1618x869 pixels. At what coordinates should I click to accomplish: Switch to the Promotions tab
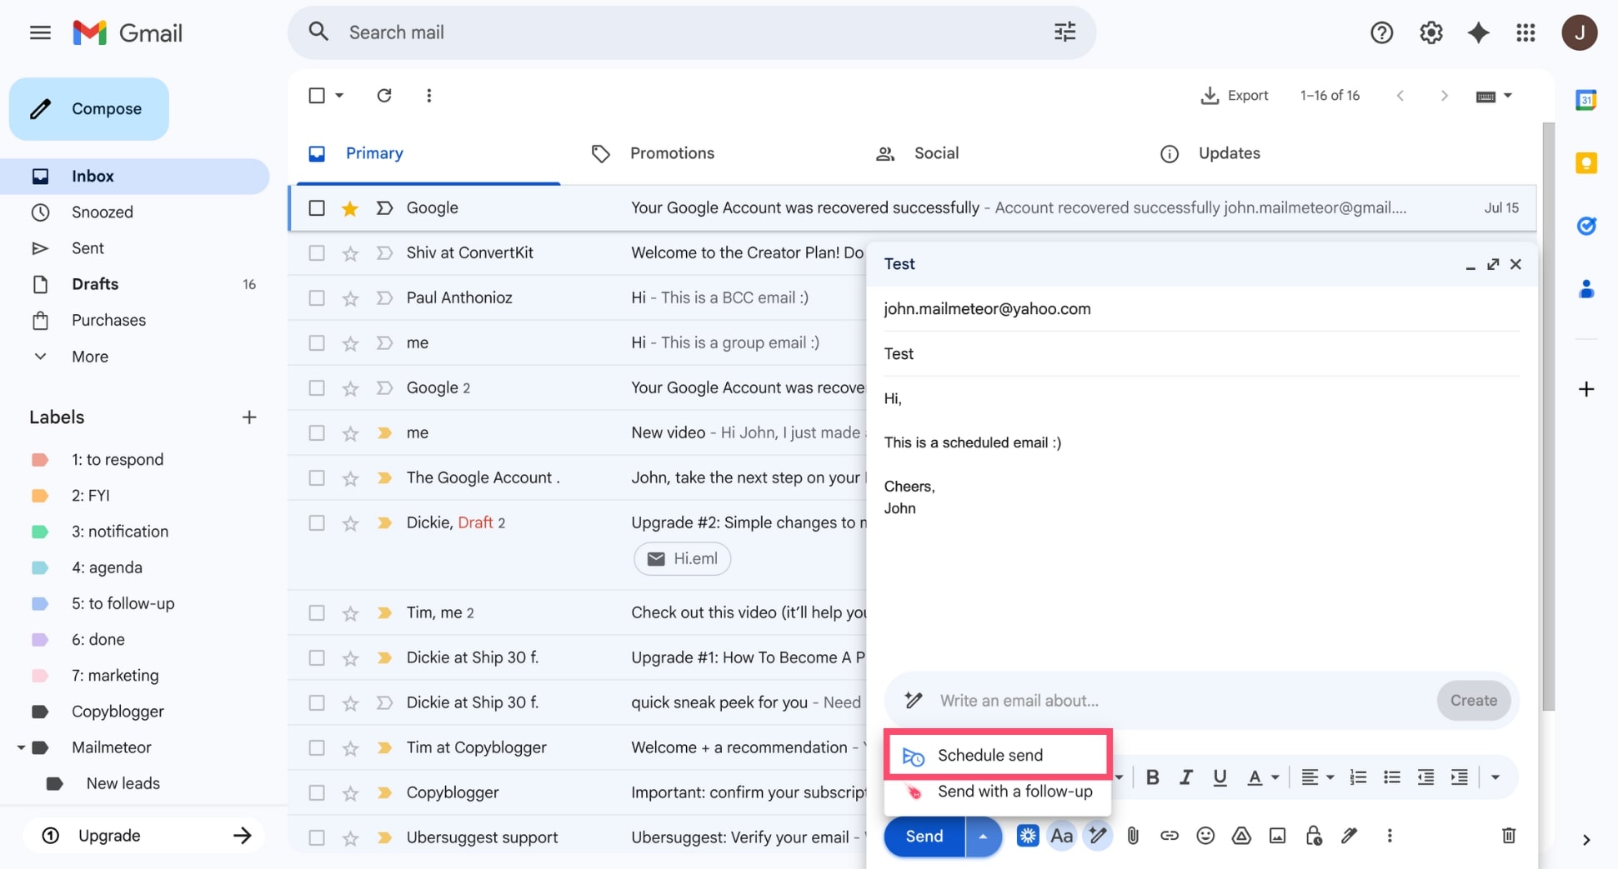tap(672, 153)
